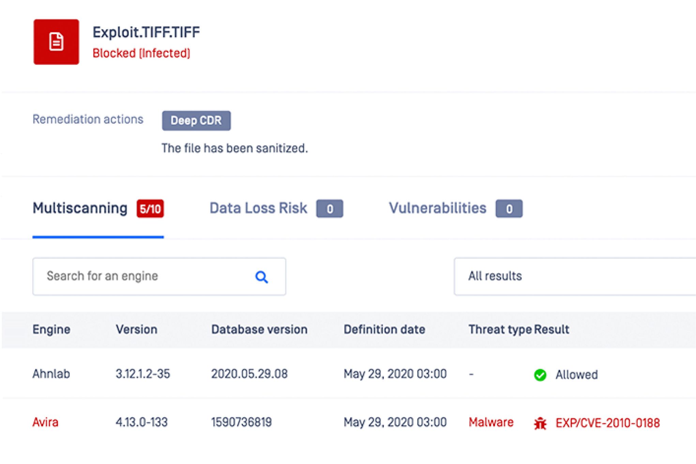Image resolution: width=696 pixels, height=464 pixels.
Task: Open the Vulnerabilities tab
Action: pos(438,208)
